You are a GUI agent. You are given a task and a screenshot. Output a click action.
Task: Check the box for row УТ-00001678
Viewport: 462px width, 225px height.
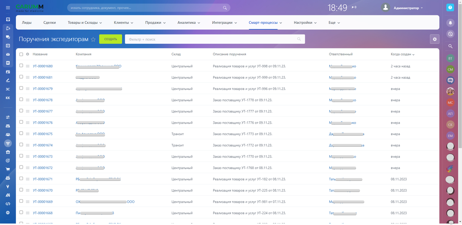[x=21, y=99]
